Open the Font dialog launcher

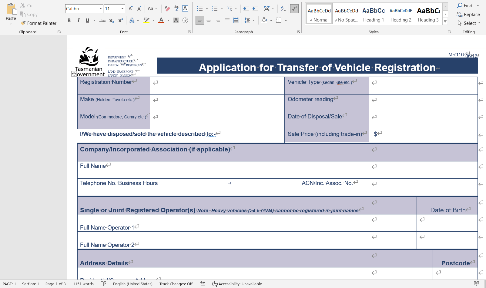tap(189, 32)
